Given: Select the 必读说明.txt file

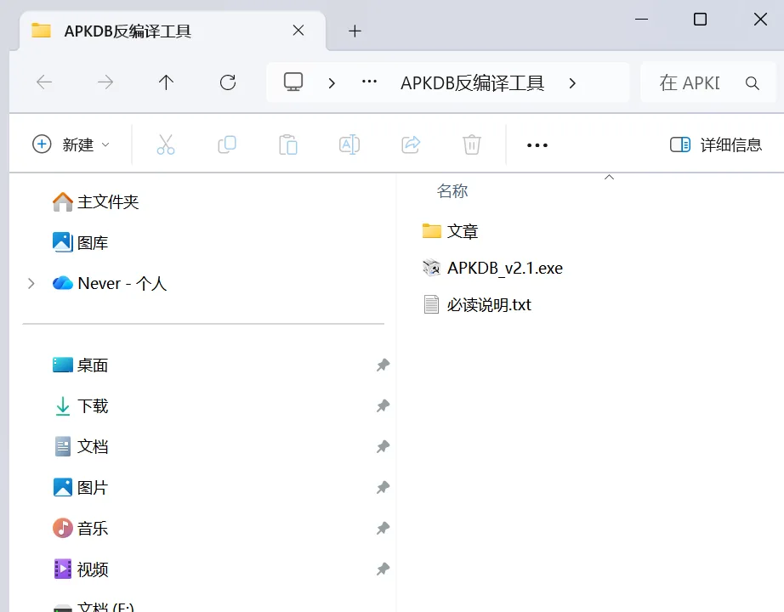Looking at the screenshot, I should click(476, 304).
